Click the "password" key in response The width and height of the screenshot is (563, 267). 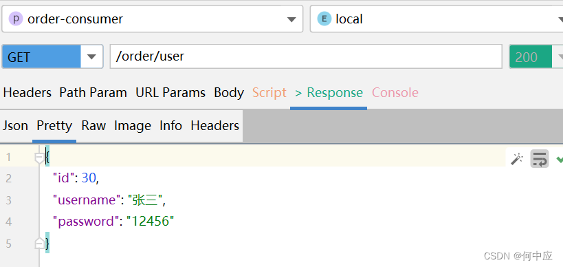(85, 222)
